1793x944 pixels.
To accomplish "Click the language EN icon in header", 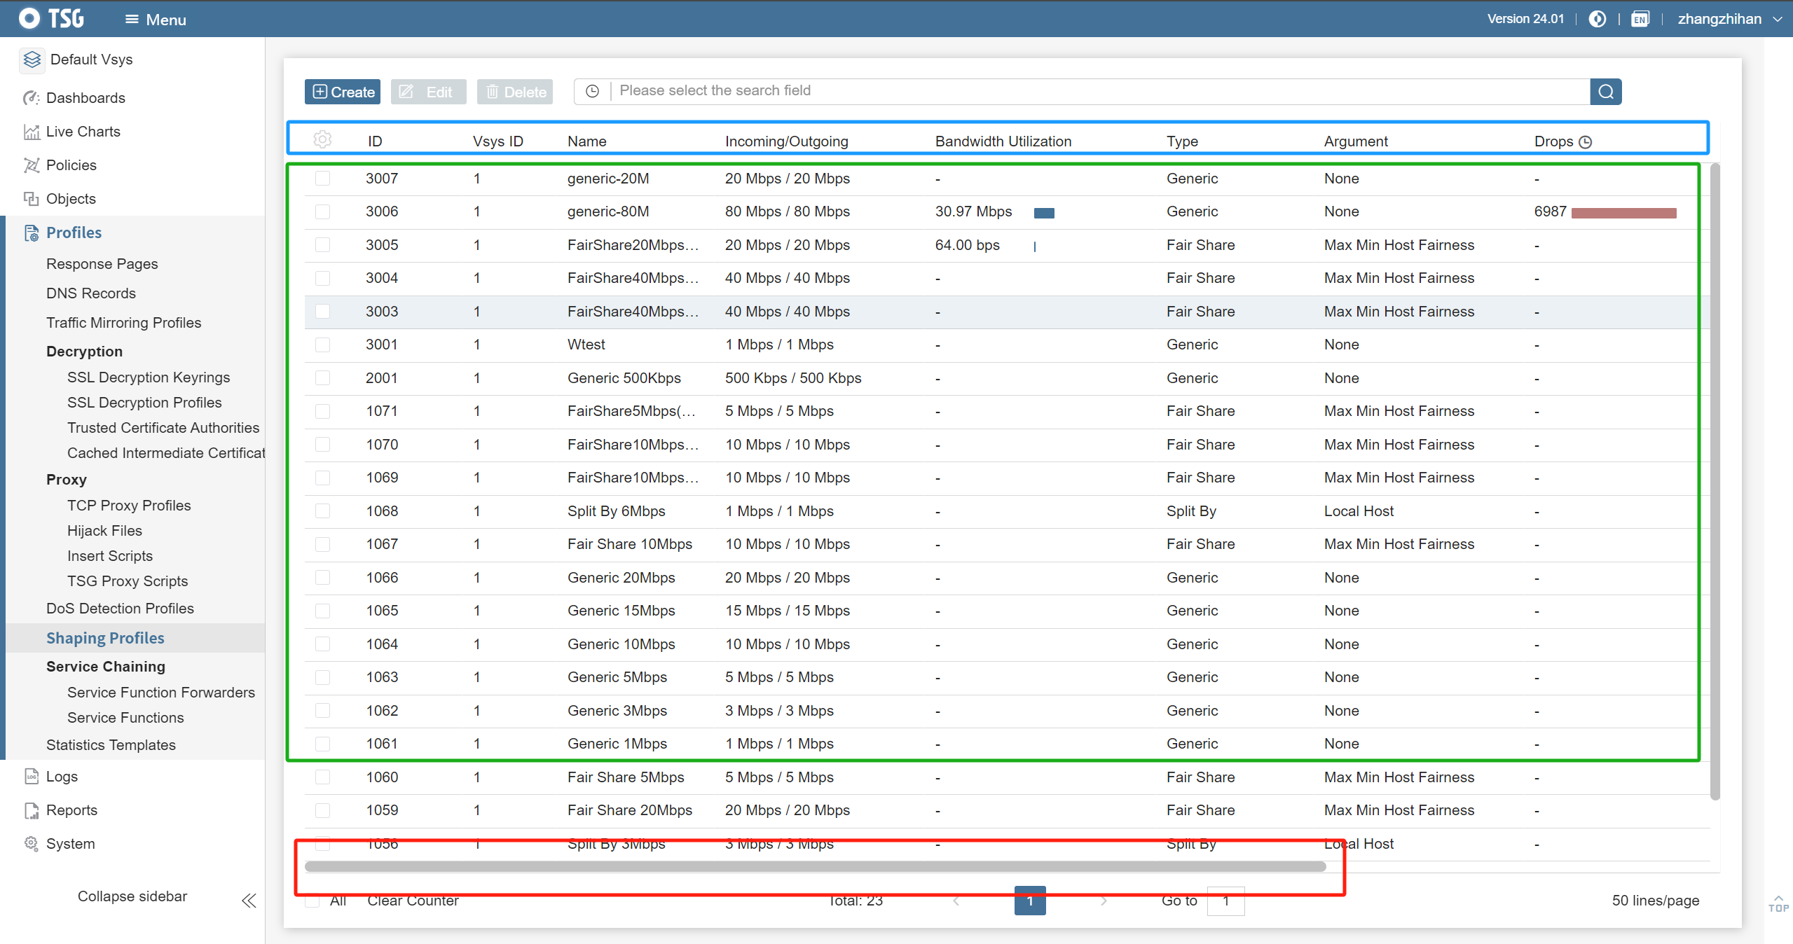I will coord(1640,19).
